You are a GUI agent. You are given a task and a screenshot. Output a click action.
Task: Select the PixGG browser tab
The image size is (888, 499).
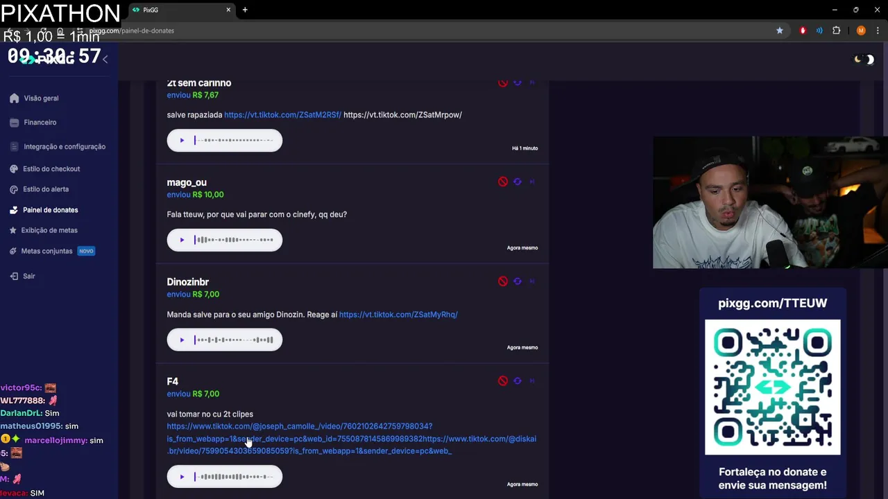tap(182, 10)
